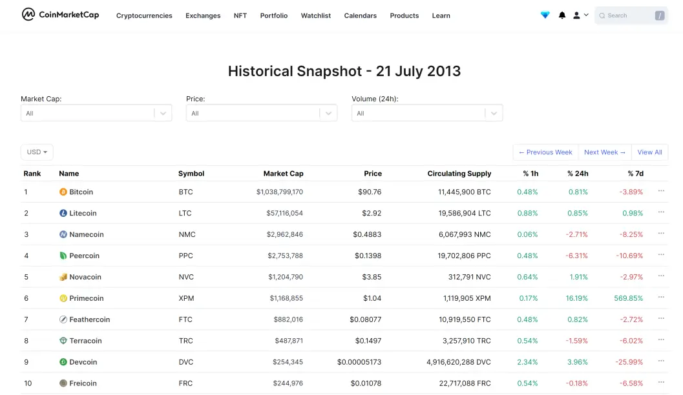Viewport: 683px width, 395px height.
Task: Go to Next Week snapshot
Action: coord(605,152)
